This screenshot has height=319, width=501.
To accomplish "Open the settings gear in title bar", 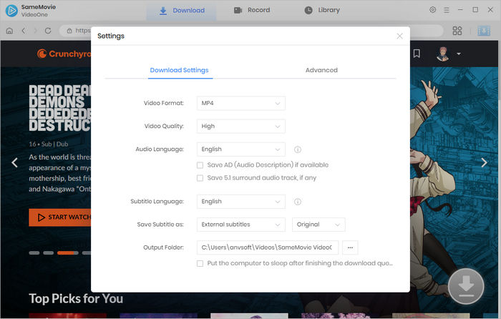I will point(432,10).
